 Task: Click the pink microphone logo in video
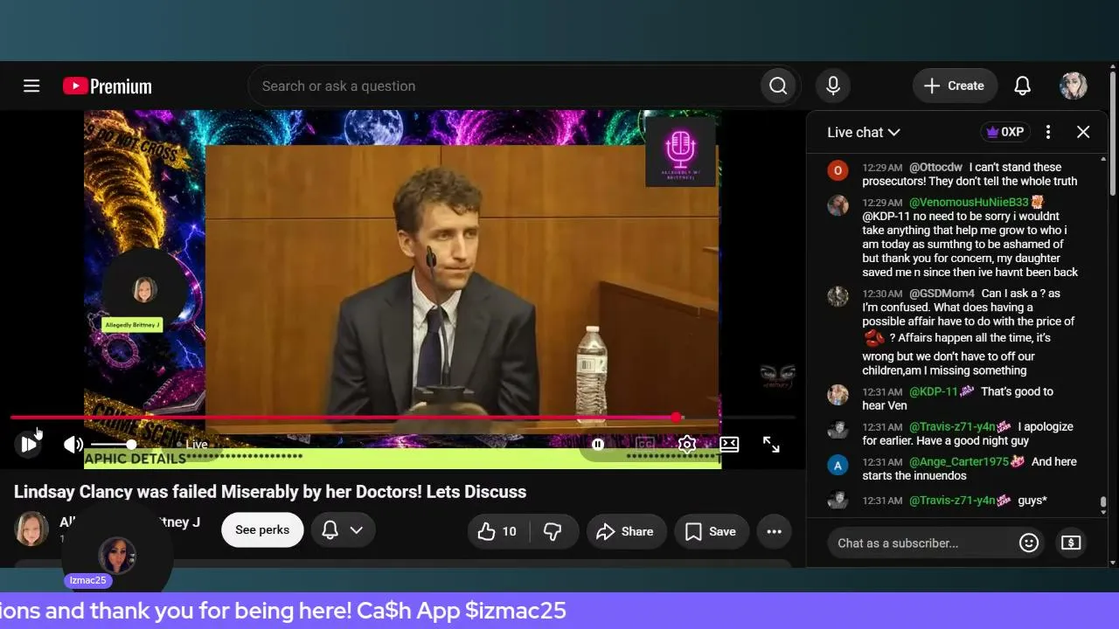pos(680,151)
